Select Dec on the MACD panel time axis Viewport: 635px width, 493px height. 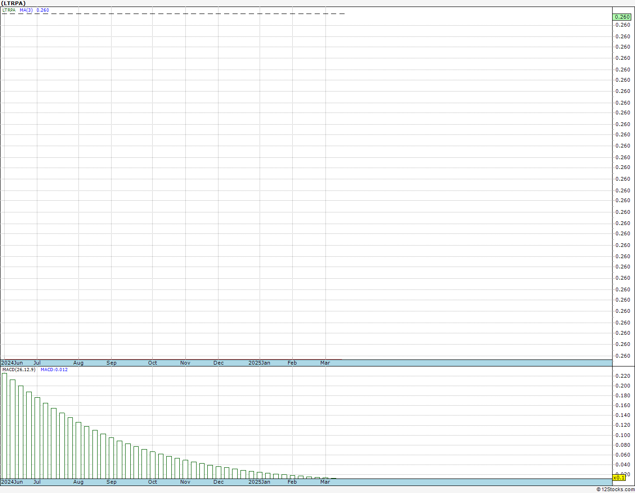click(x=219, y=482)
